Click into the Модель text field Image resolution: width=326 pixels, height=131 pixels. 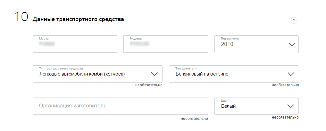coord(165,44)
